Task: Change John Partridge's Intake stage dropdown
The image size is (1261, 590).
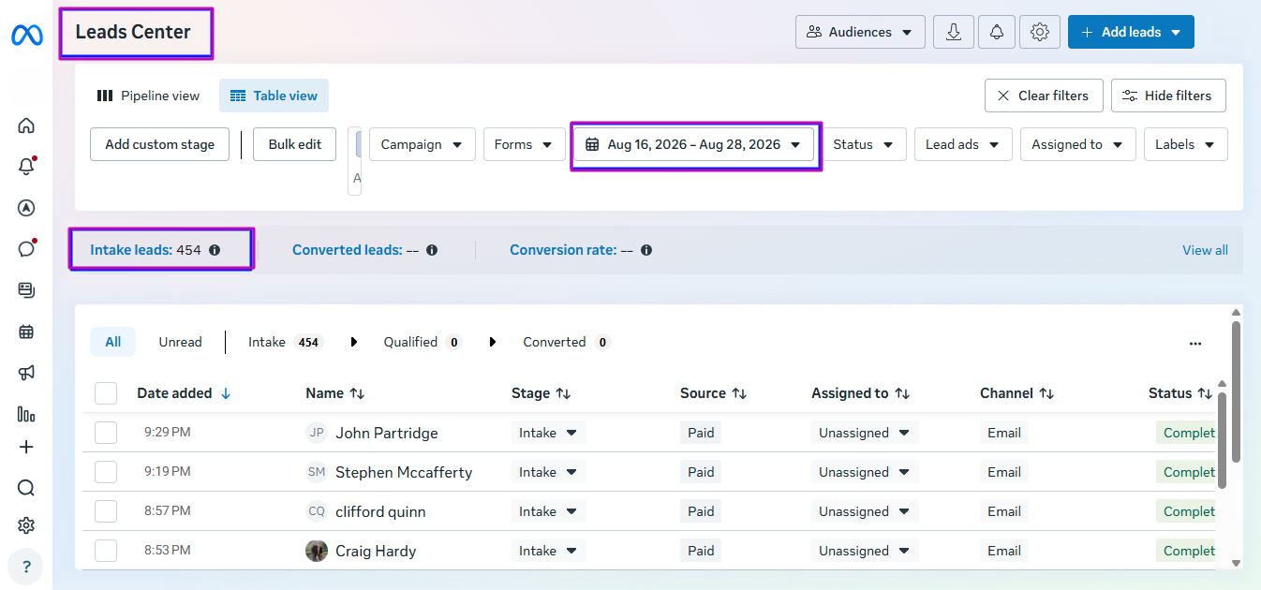Action: [548, 433]
